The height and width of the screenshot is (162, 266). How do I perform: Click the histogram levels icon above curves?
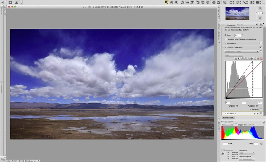[236, 59]
